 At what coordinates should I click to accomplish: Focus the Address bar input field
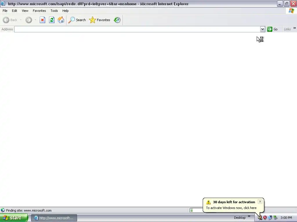point(137,29)
